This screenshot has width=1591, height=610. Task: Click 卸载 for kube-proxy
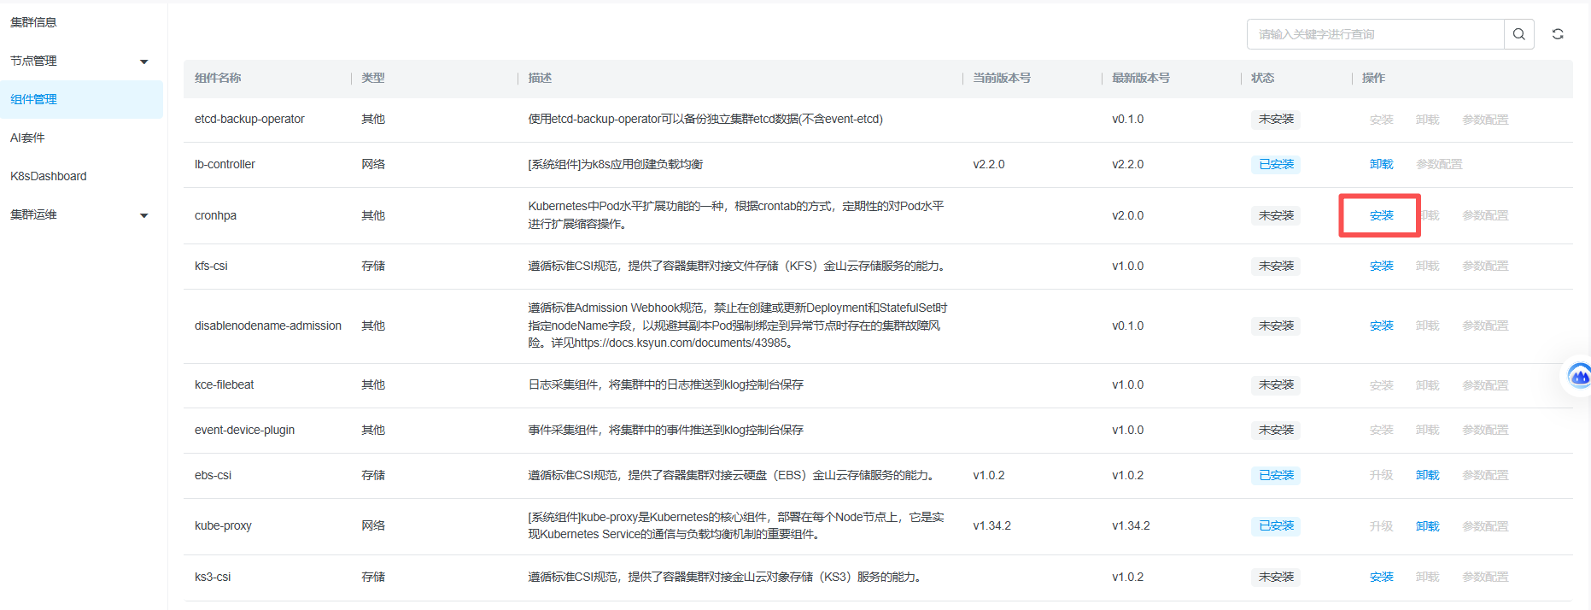(1427, 526)
